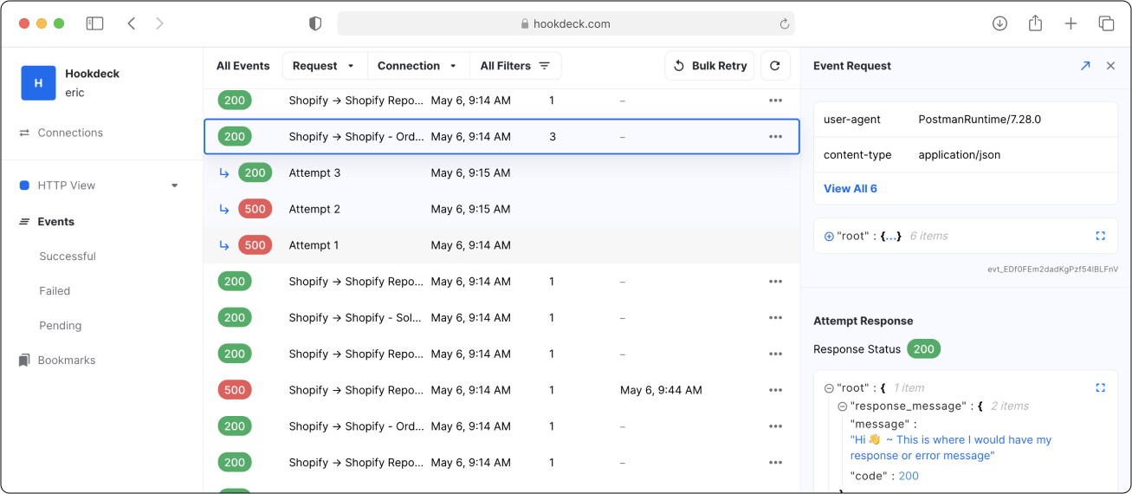
Task: Click the browser share icon
Action: pyautogui.click(x=1035, y=23)
